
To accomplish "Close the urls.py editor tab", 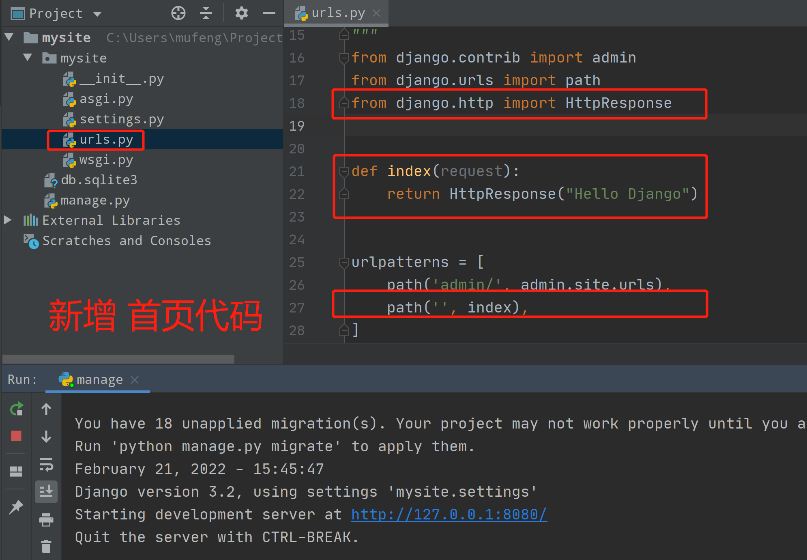I will click(376, 13).
